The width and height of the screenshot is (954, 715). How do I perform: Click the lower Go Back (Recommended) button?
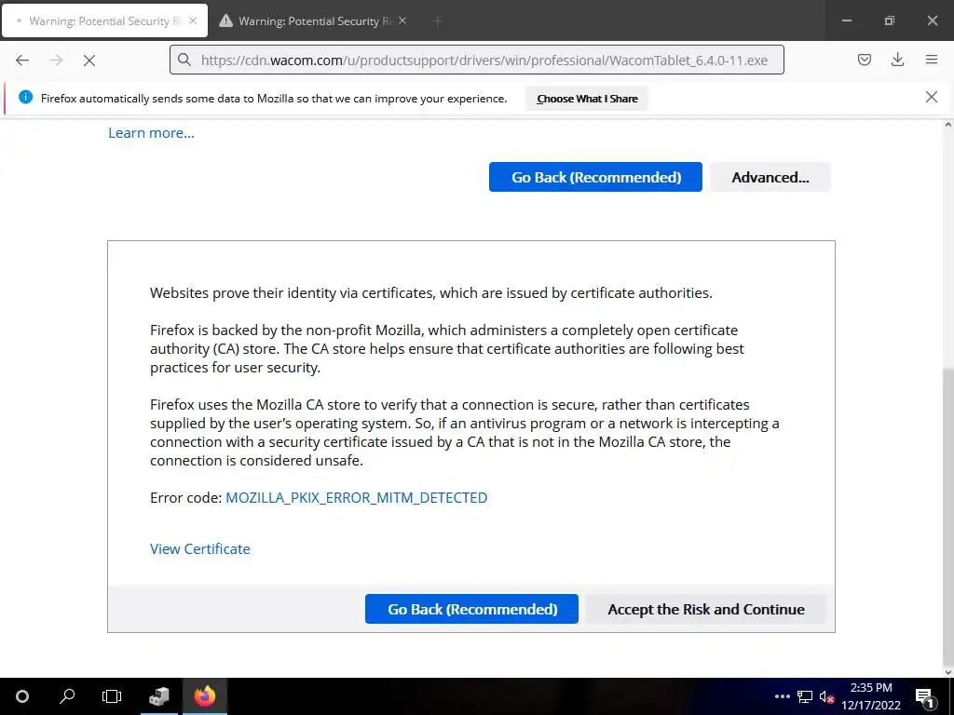(x=471, y=609)
